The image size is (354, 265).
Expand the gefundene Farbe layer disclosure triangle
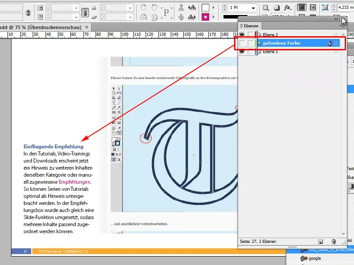pyautogui.click(x=260, y=43)
